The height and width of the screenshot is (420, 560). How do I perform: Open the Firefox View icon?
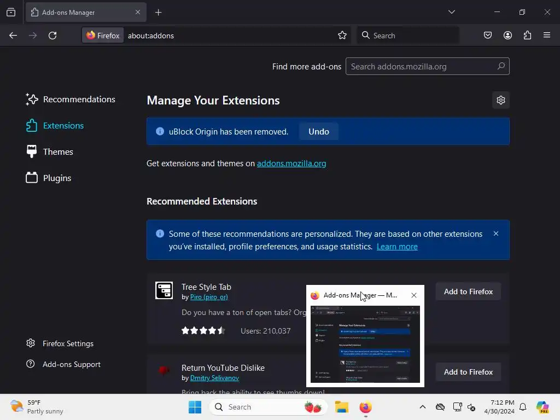(11, 12)
